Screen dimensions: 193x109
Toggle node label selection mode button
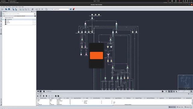coord(176,91)
